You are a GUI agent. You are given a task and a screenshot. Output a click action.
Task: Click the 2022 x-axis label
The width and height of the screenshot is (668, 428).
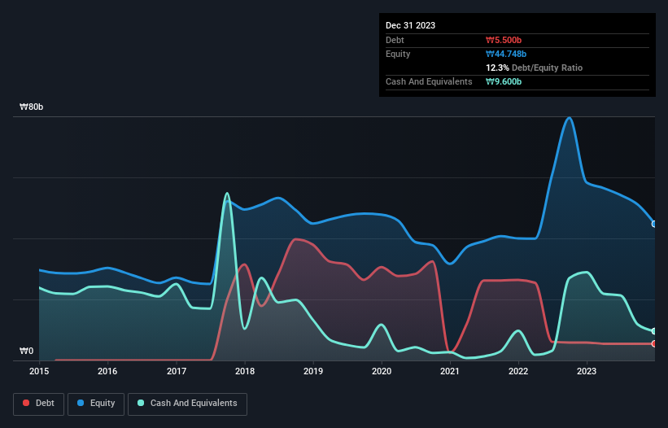[518, 371]
